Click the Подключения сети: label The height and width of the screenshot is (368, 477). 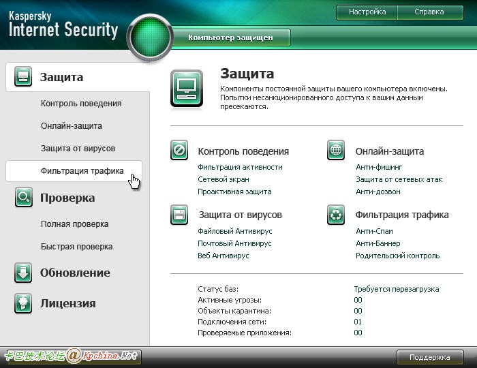[x=232, y=322]
